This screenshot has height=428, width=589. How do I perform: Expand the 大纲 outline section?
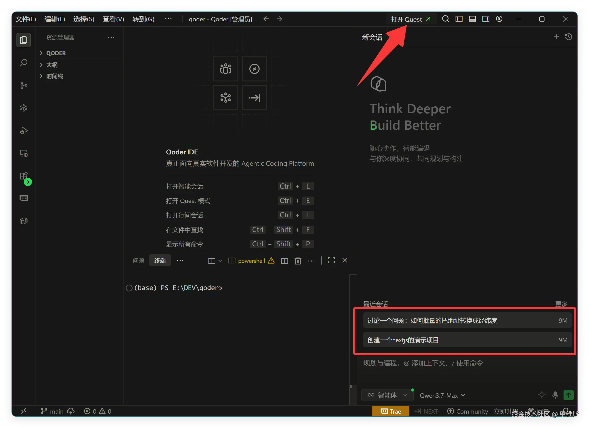80,64
